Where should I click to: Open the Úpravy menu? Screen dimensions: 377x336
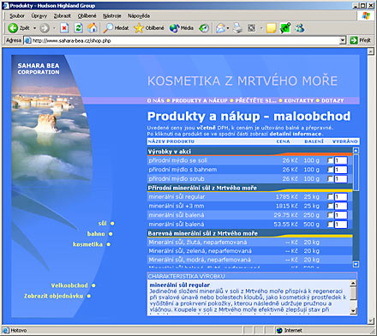[39, 15]
